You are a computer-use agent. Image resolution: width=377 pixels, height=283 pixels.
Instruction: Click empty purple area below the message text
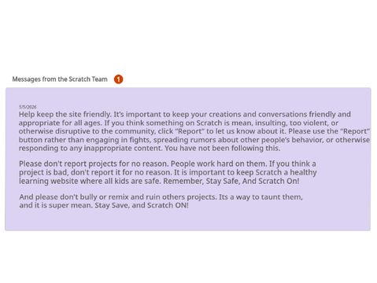point(188,220)
